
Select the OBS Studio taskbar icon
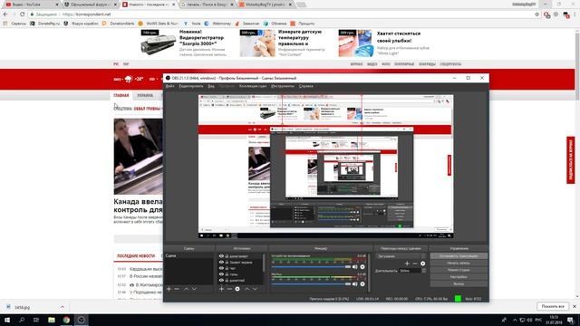point(81,320)
